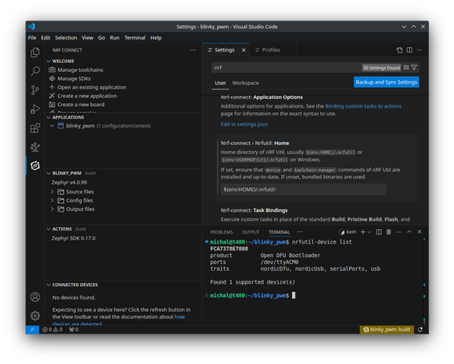Open Run and Debug view
The image size is (454, 364).
pyautogui.click(x=35, y=109)
